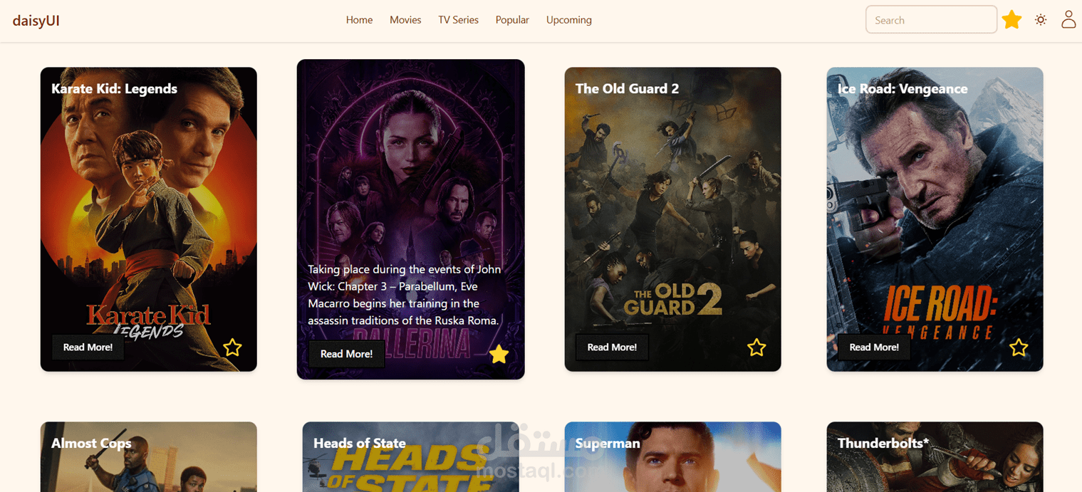This screenshot has height=492, width=1082.
Task: Read more about Karate Kid: Legends
Action: point(88,347)
